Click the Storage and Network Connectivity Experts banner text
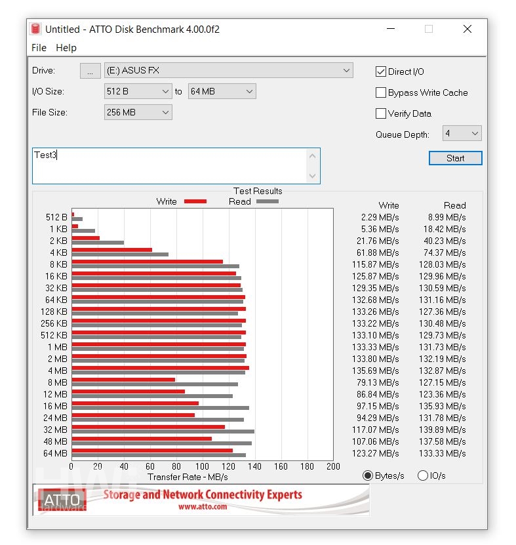Screen dimensions: 516x545 point(203,495)
